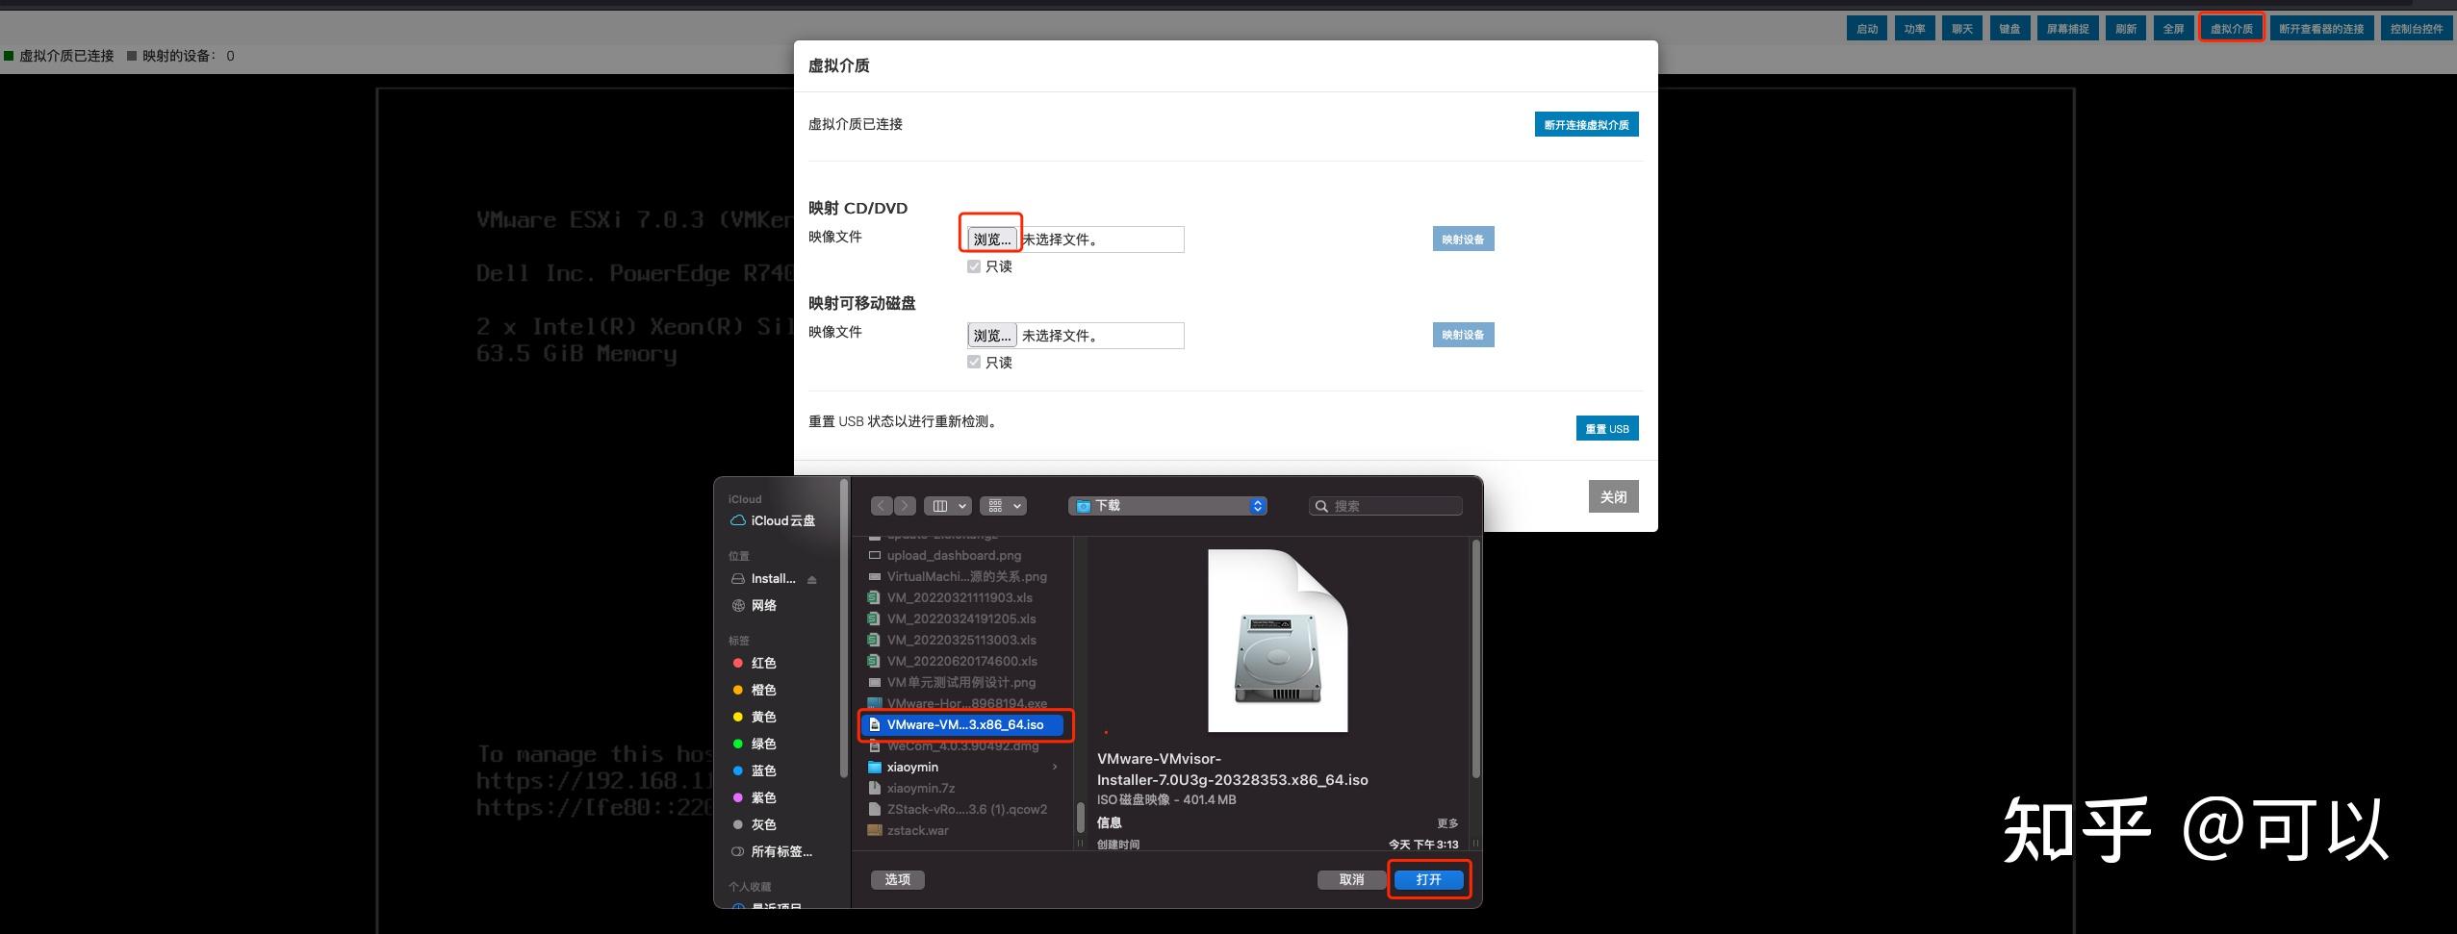Open the 功率 power menu
Image resolution: width=2457 pixels, height=934 pixels.
1915,29
